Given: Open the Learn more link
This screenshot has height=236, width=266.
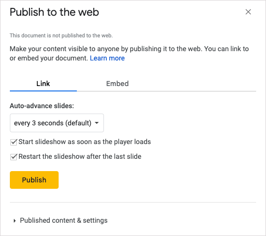Looking at the screenshot, I should pos(107,58).
